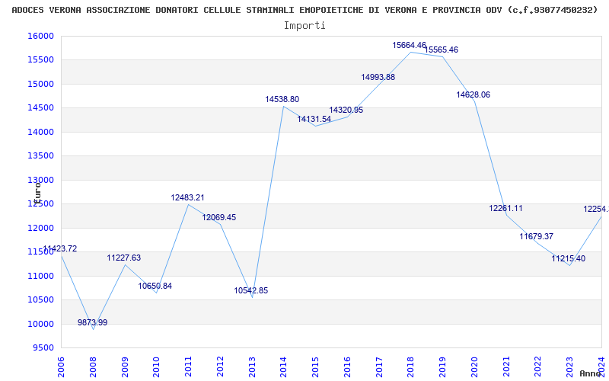Screen dimensions: 609x381
Task: Click the x-axis year 2015
Action: [x=315, y=367]
